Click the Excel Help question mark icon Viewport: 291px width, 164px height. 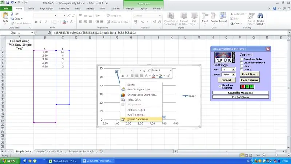(x=275, y=8)
